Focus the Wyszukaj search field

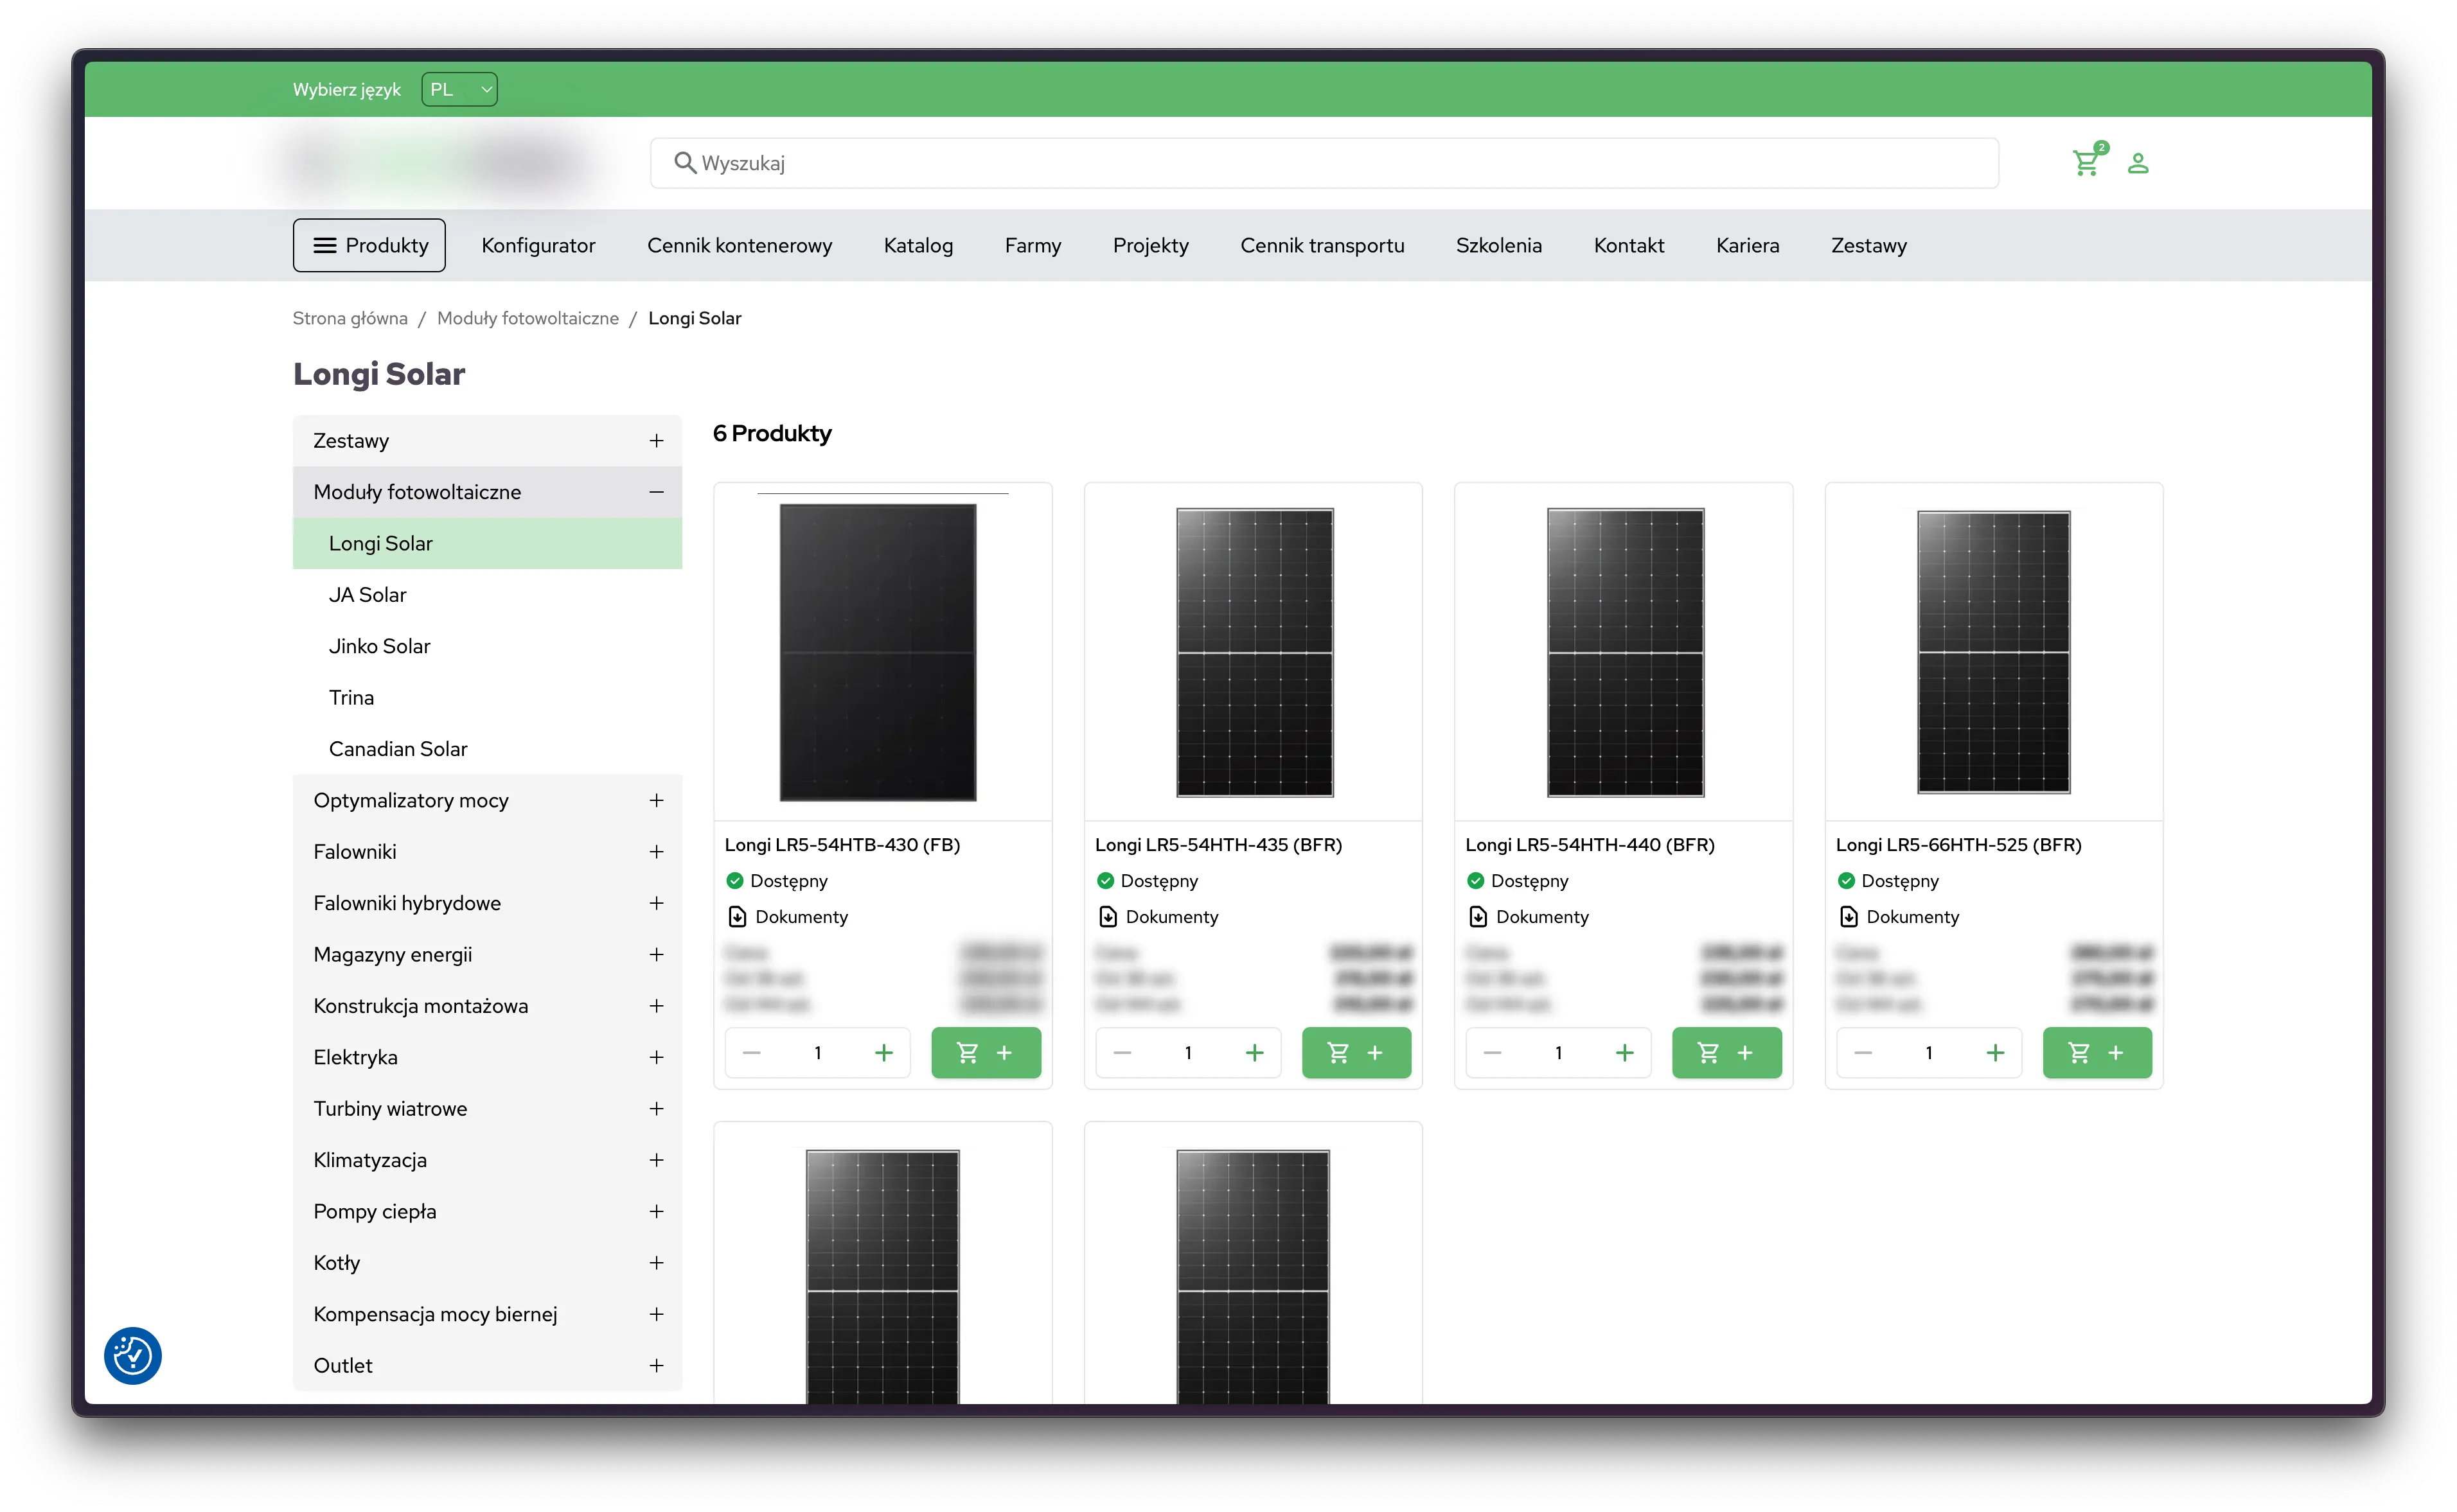click(x=1324, y=163)
